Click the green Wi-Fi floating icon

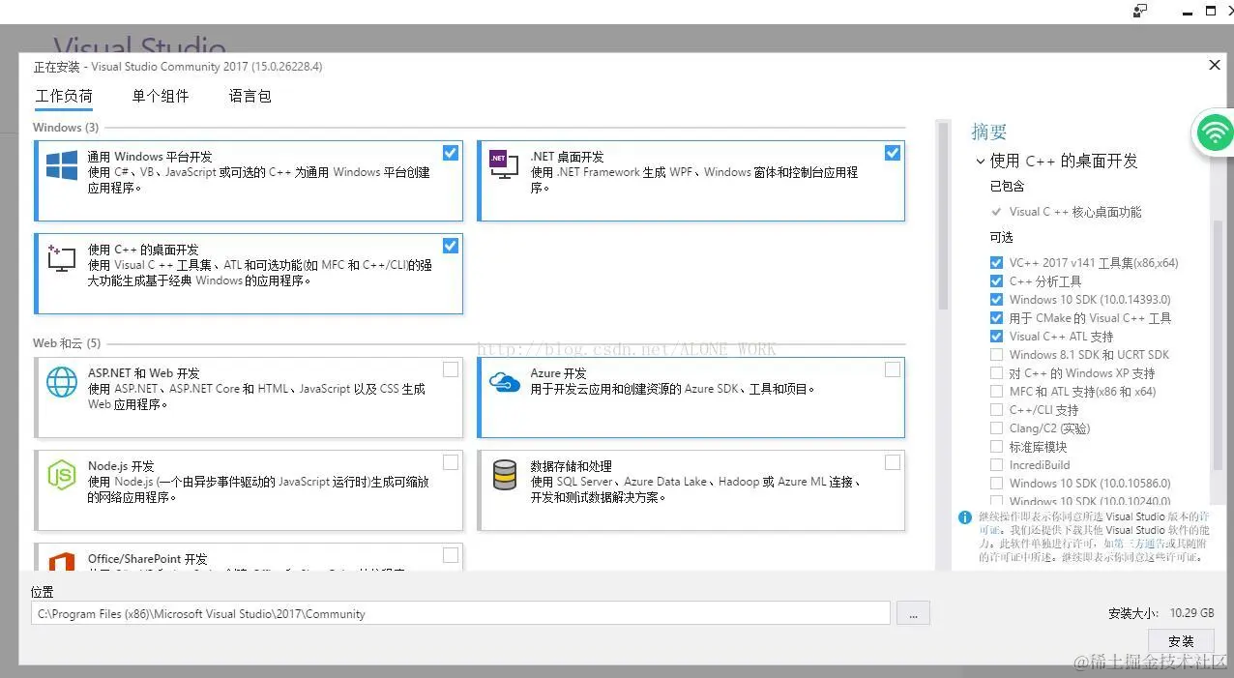(x=1215, y=133)
